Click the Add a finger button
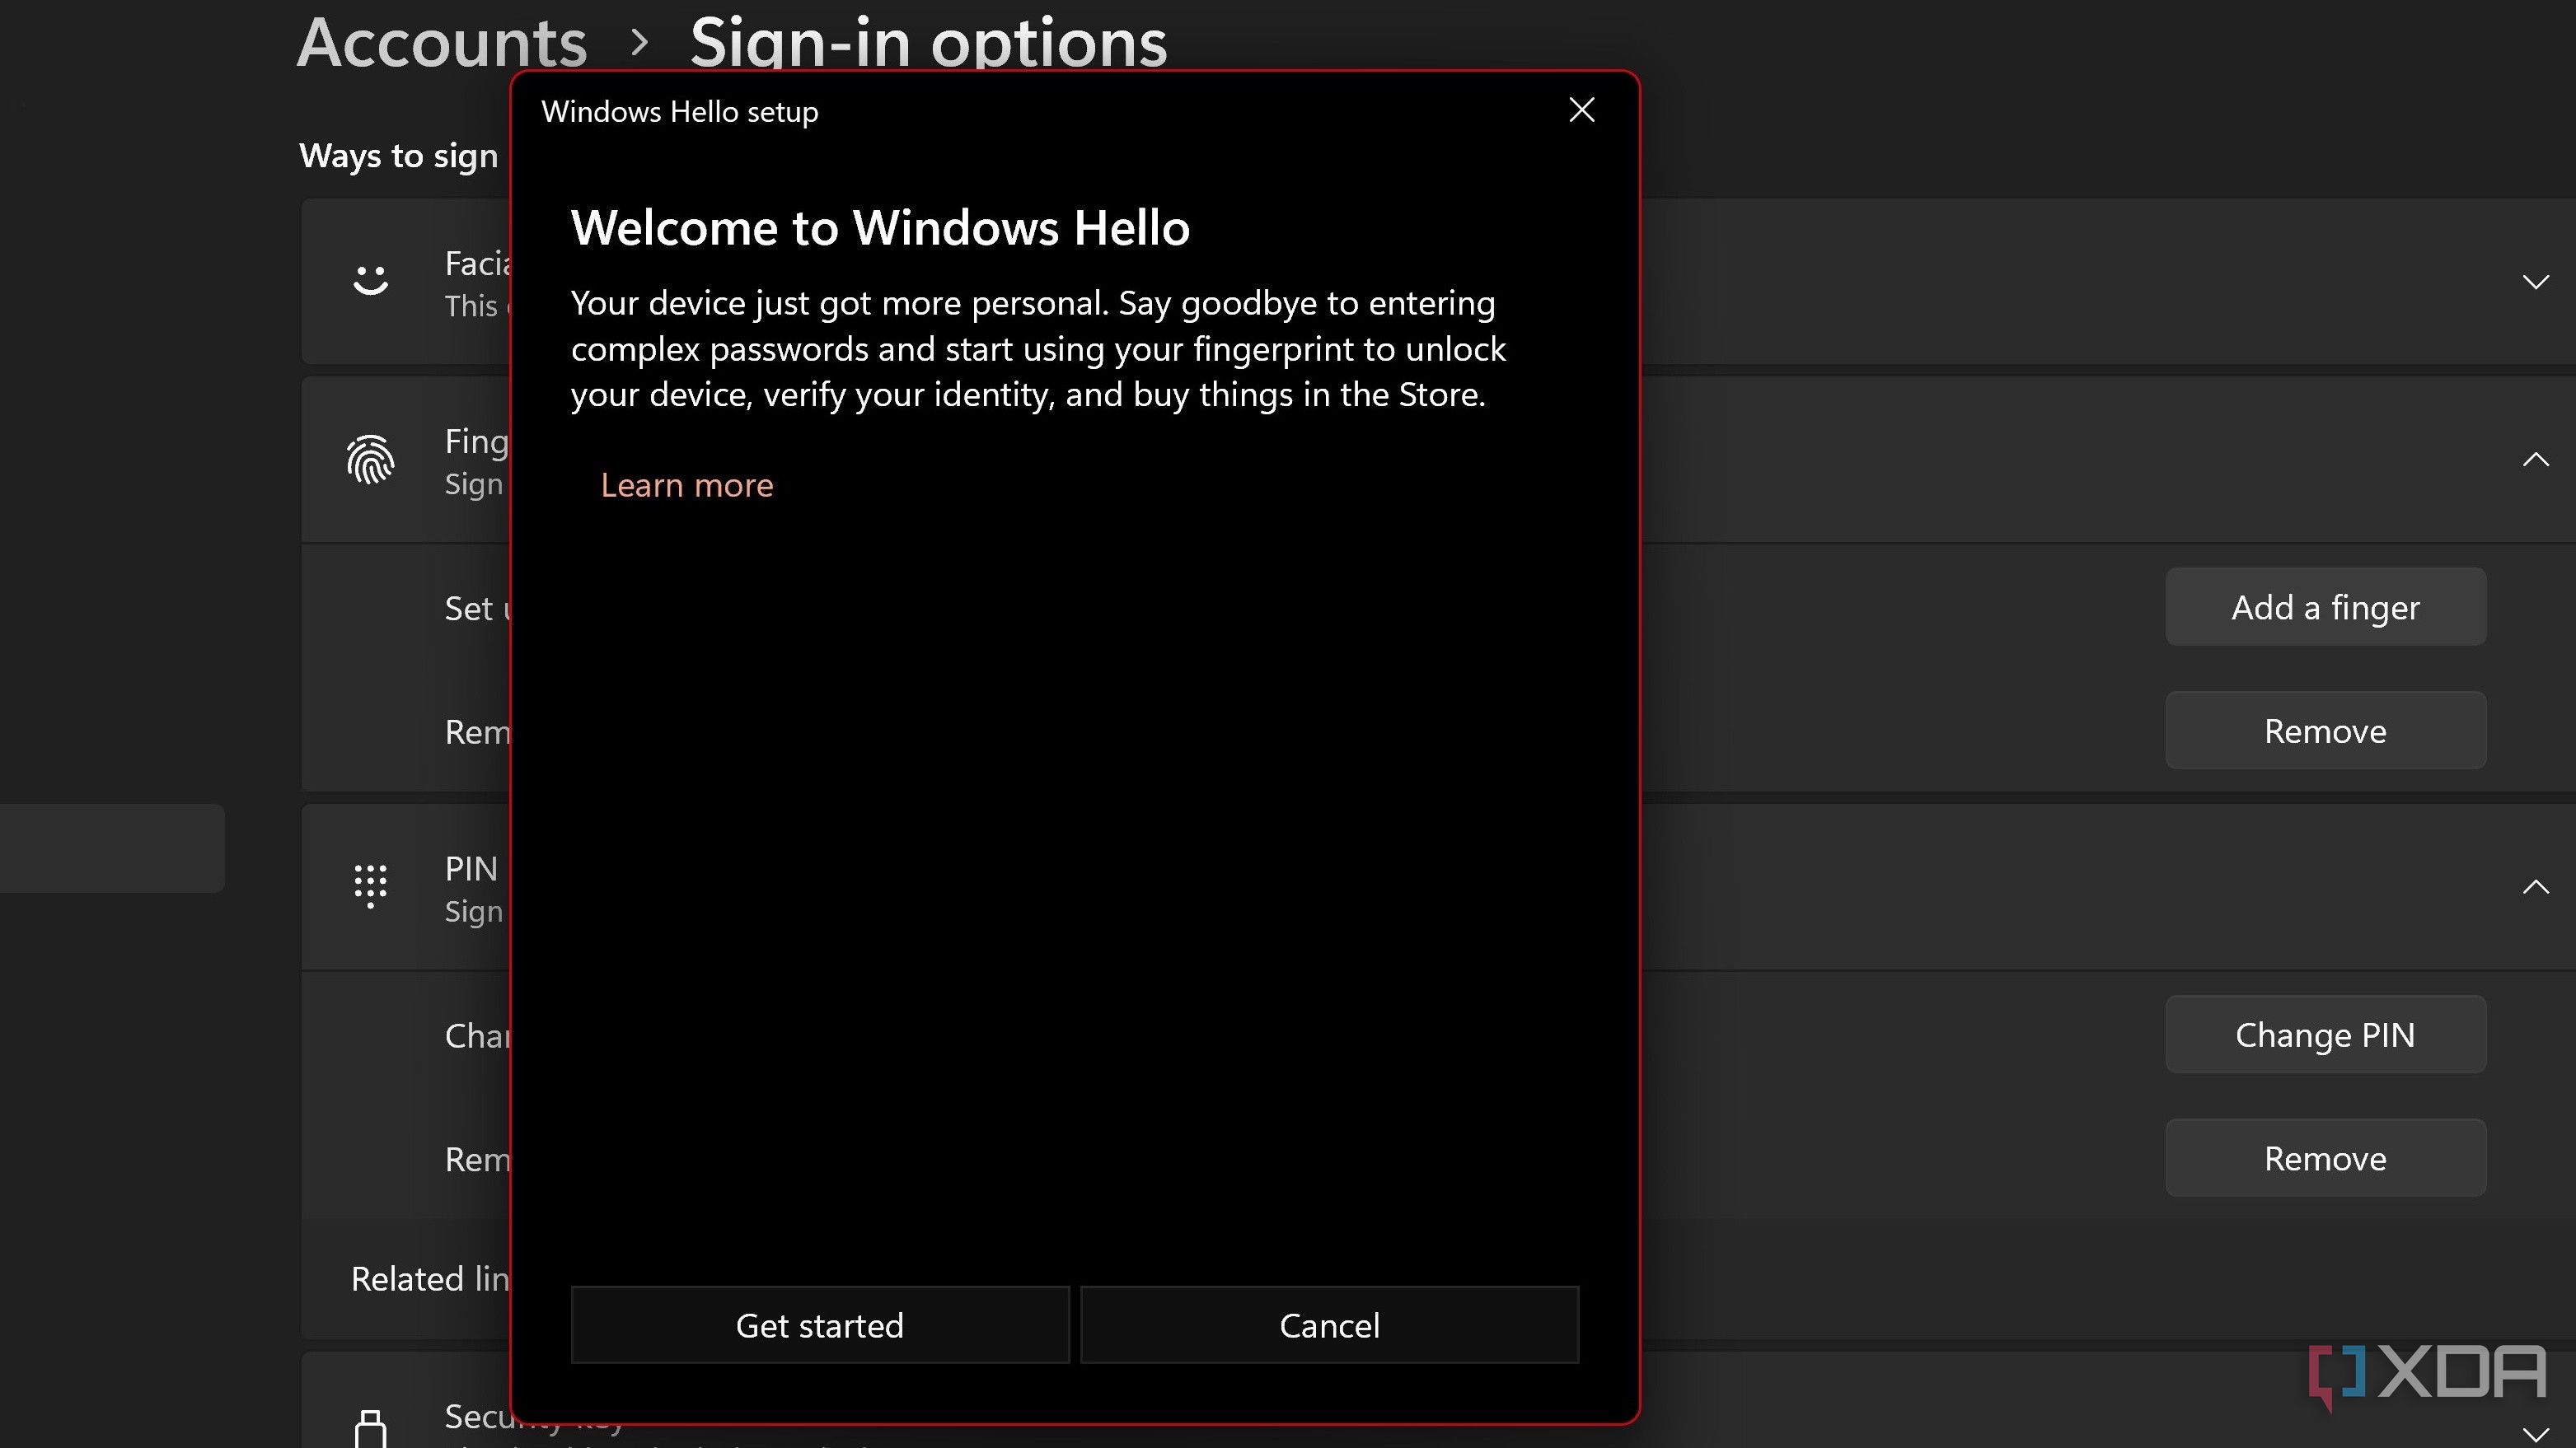Viewport: 2576px width, 1448px height. click(x=2325, y=606)
